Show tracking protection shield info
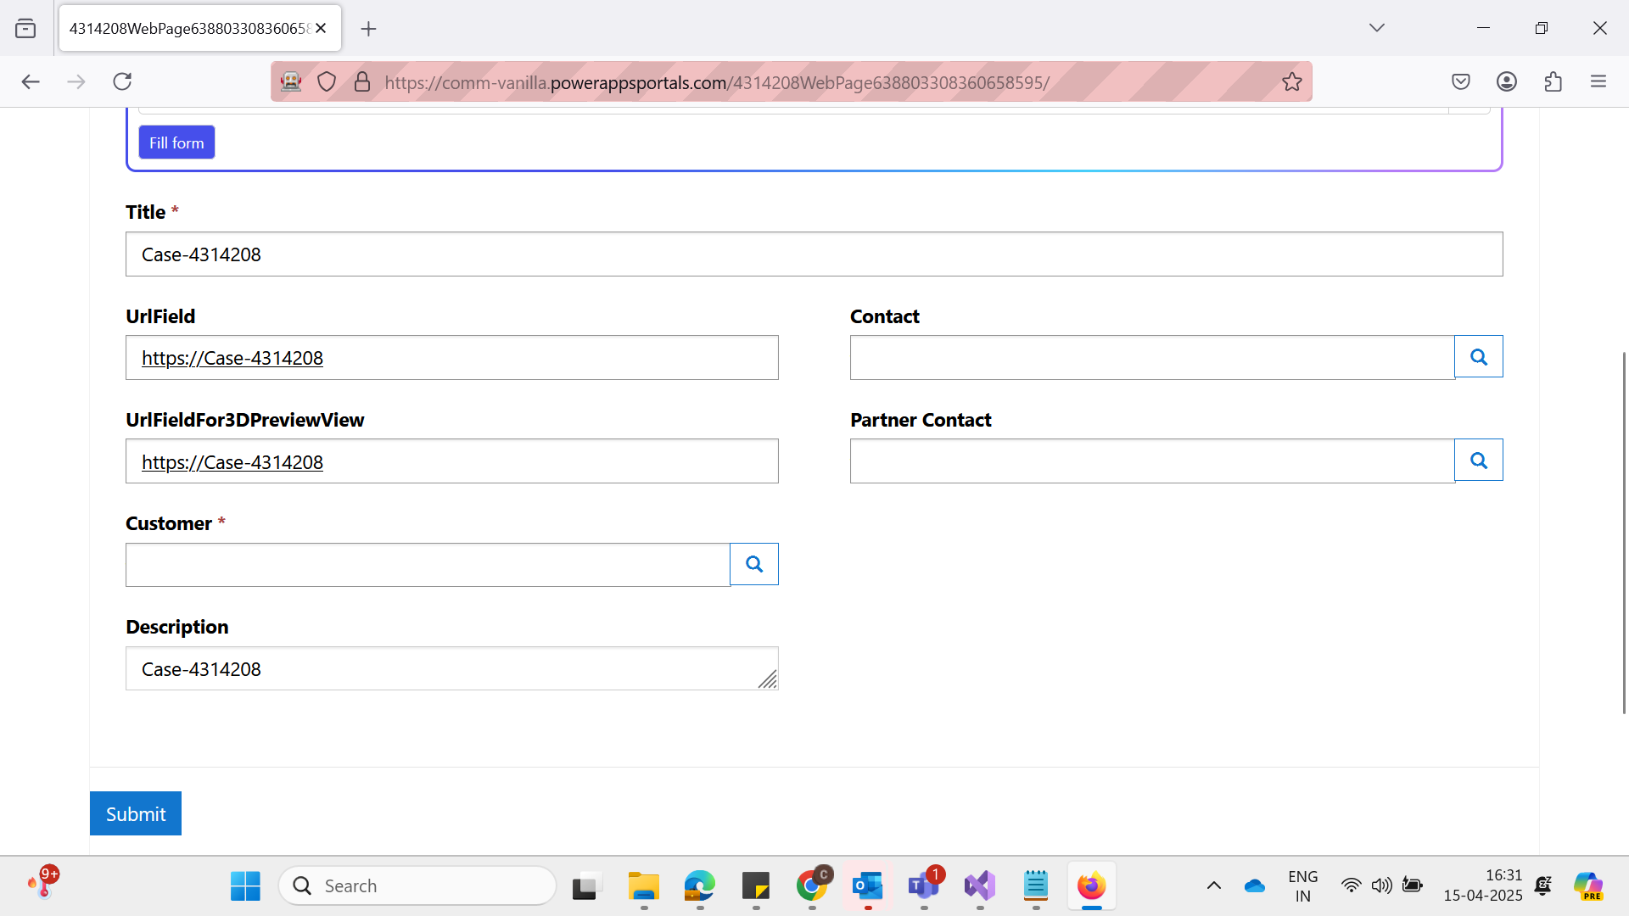This screenshot has height=916, width=1629. [x=327, y=81]
